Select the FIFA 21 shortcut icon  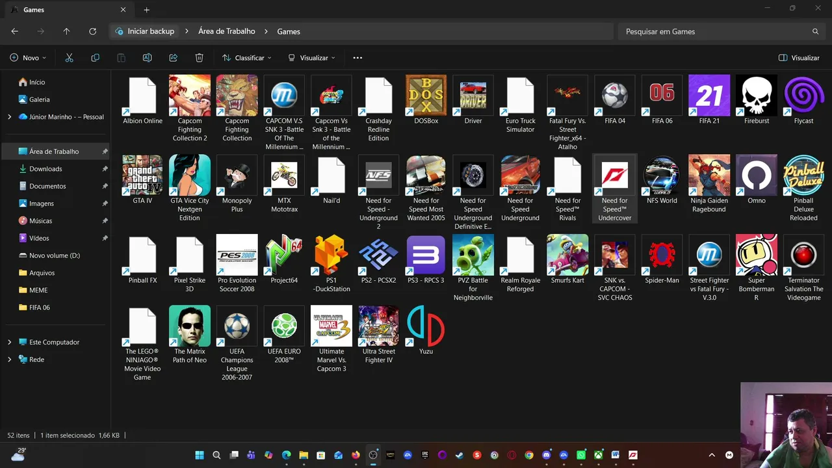pyautogui.click(x=709, y=96)
